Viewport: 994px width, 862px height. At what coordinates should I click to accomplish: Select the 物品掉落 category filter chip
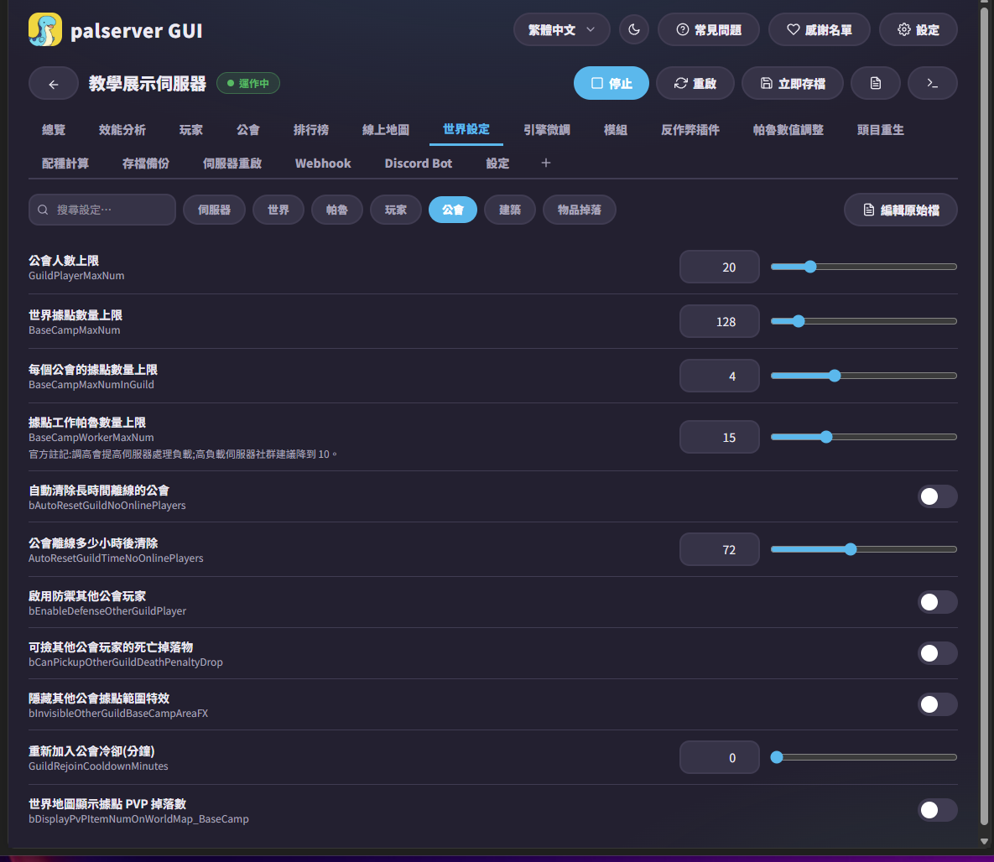point(580,210)
